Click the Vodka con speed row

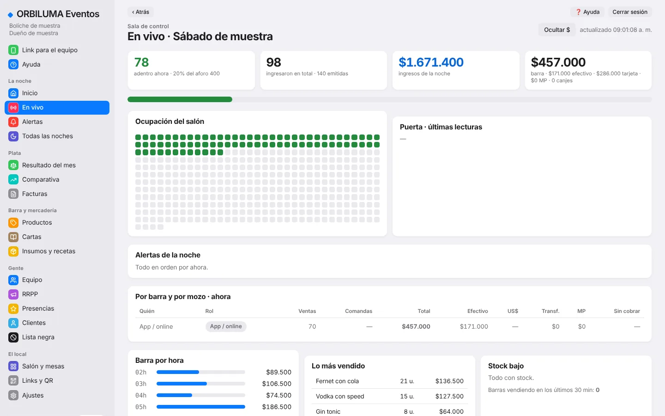point(390,396)
